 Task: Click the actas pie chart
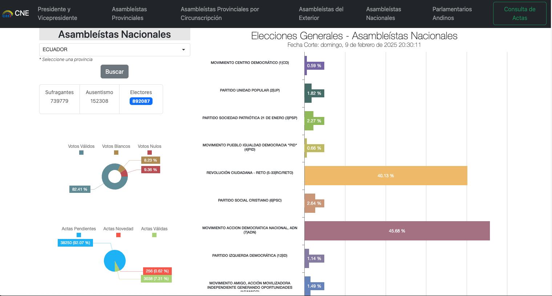[112, 259]
